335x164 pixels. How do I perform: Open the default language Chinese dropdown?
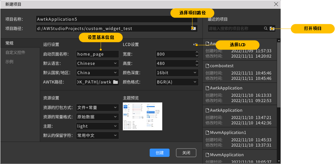[97, 63]
